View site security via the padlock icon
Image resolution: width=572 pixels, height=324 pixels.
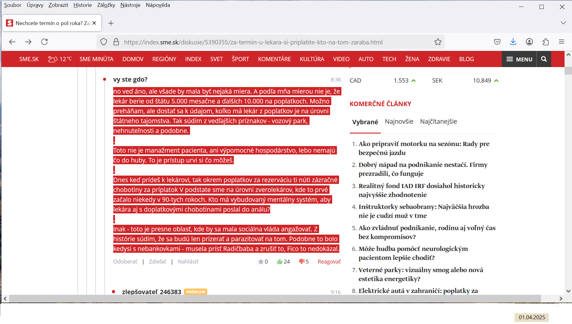(116, 42)
